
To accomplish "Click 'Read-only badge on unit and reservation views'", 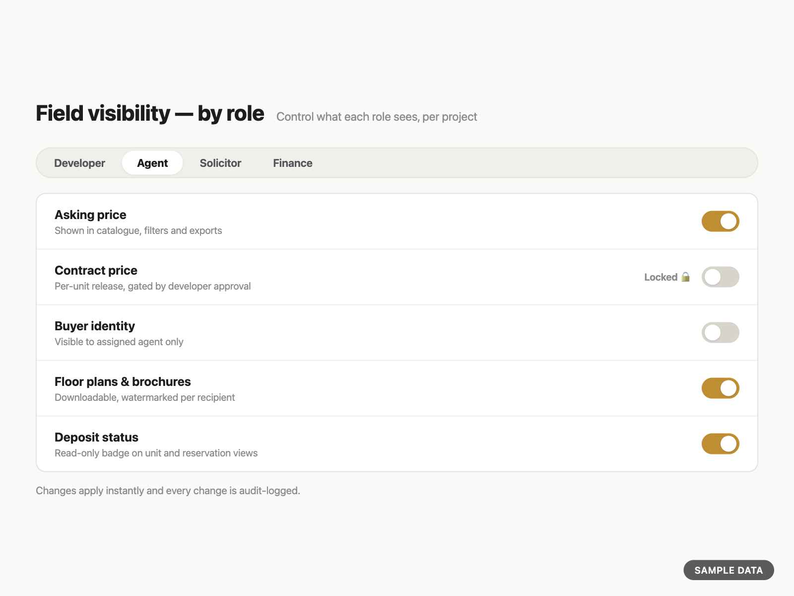I will pos(156,453).
